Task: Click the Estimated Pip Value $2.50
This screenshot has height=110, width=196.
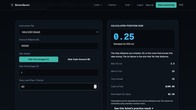Action: 171,94
